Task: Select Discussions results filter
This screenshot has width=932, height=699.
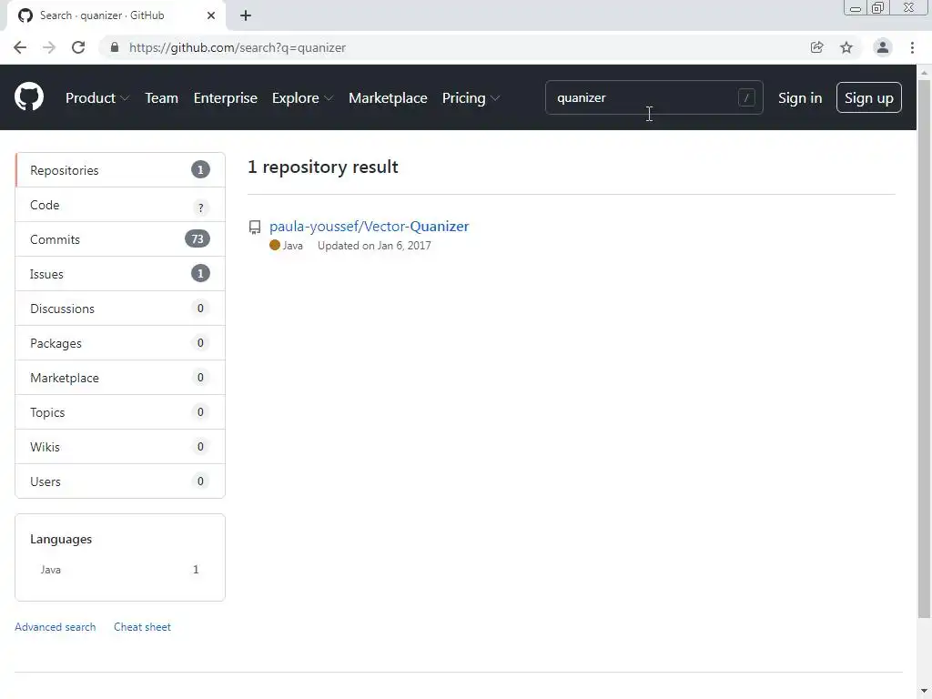Action: (120, 309)
